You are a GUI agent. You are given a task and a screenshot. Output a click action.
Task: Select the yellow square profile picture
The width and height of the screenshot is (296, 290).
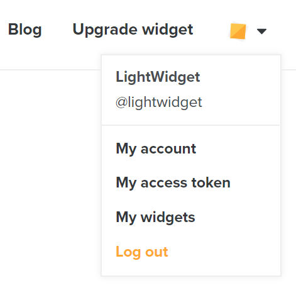pos(238,31)
